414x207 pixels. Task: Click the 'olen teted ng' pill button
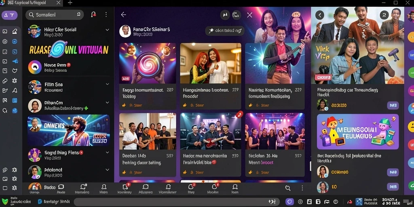tap(225, 31)
